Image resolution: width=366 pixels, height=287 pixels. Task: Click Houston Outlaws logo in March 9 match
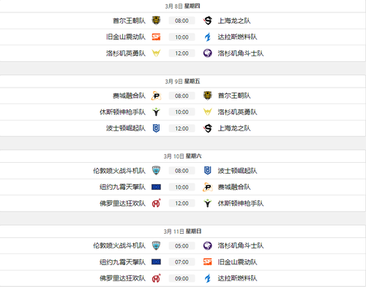tap(156, 112)
